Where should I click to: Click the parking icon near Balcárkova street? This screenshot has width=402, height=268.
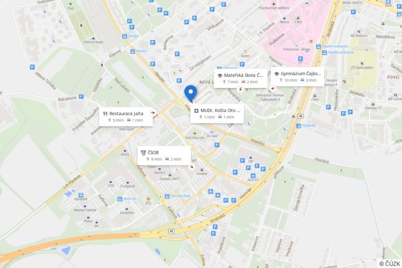(81, 96)
